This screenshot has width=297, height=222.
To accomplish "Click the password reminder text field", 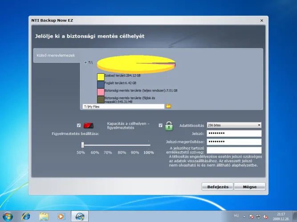I will pos(234,150).
